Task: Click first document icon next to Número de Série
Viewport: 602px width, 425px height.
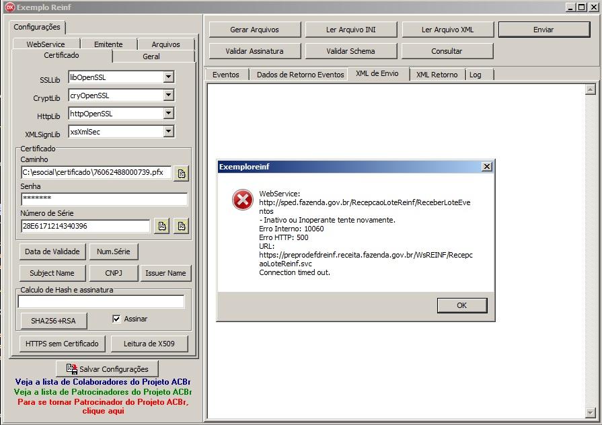Action: coord(162,226)
